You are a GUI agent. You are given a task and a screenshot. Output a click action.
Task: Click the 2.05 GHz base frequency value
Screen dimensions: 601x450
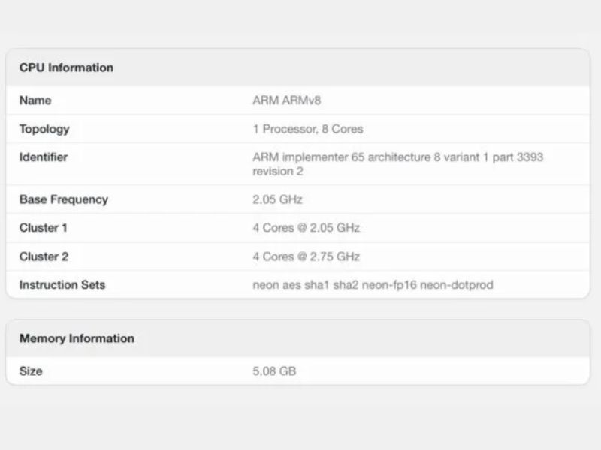(x=274, y=199)
